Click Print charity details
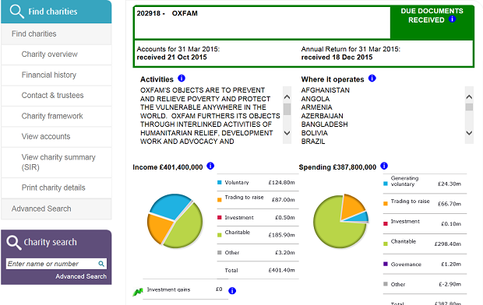The height and width of the screenshot is (305, 483). (56, 188)
